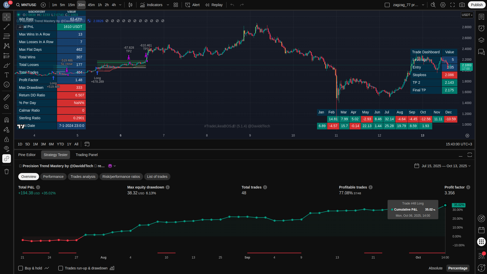Toggle the hide all drawings eye icon
The width and height of the screenshot is (487, 274).
coord(7,148)
